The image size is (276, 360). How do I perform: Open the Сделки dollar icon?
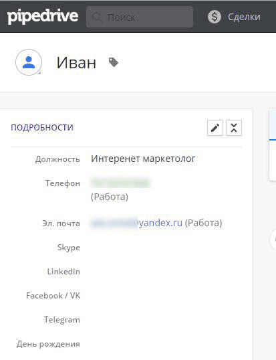tap(215, 17)
